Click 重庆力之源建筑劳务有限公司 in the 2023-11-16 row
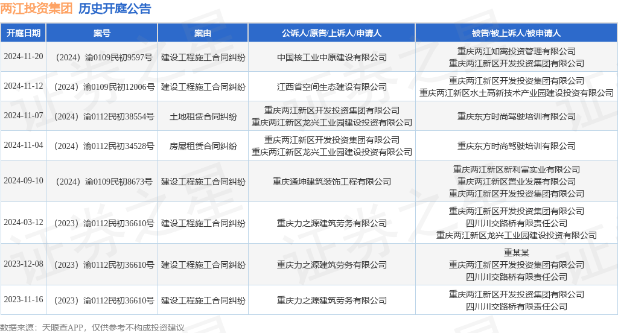This screenshot has width=618, height=333. click(332, 300)
